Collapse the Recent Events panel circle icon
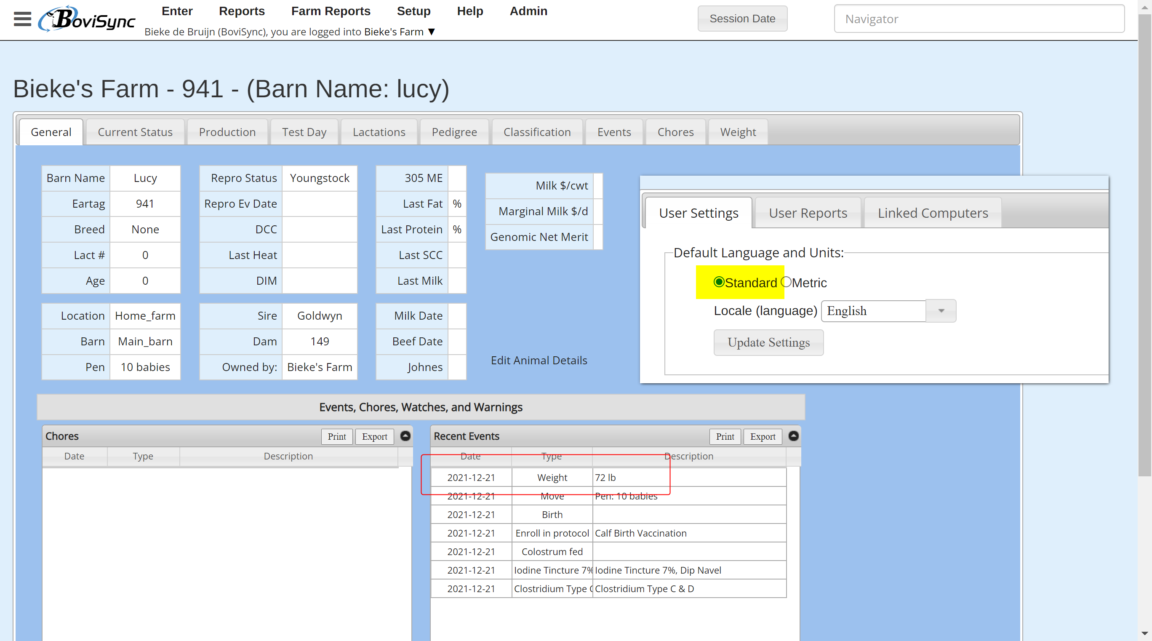The height and width of the screenshot is (641, 1152). [x=793, y=435]
